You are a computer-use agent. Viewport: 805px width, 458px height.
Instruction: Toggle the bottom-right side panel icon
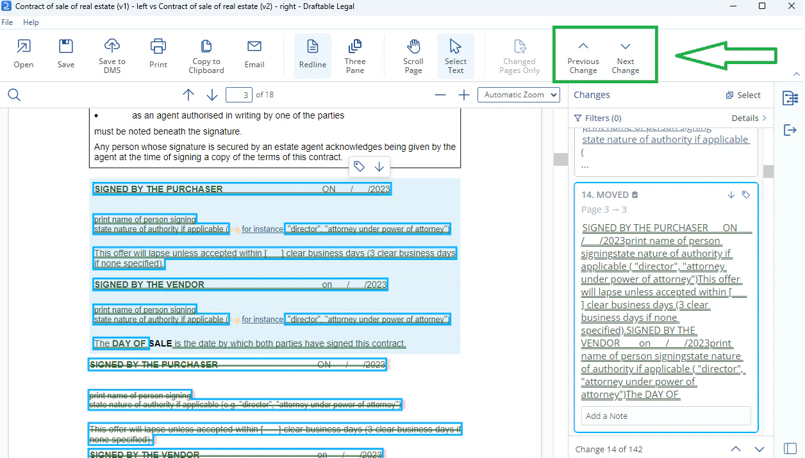click(790, 448)
